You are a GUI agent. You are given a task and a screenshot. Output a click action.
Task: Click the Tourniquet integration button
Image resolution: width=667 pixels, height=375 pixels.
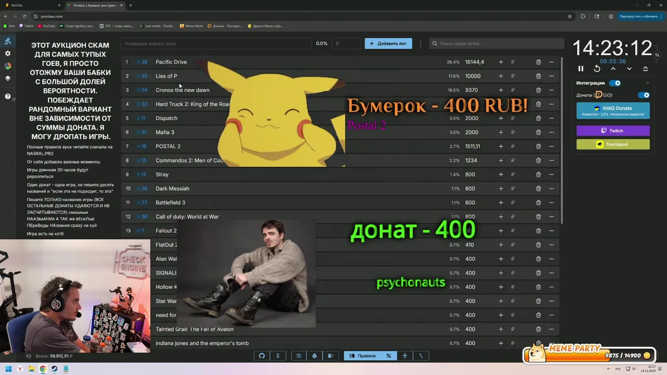coord(613,144)
